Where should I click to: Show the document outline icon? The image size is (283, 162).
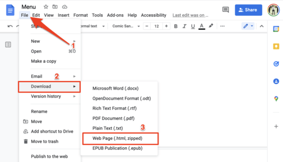click(x=8, y=45)
